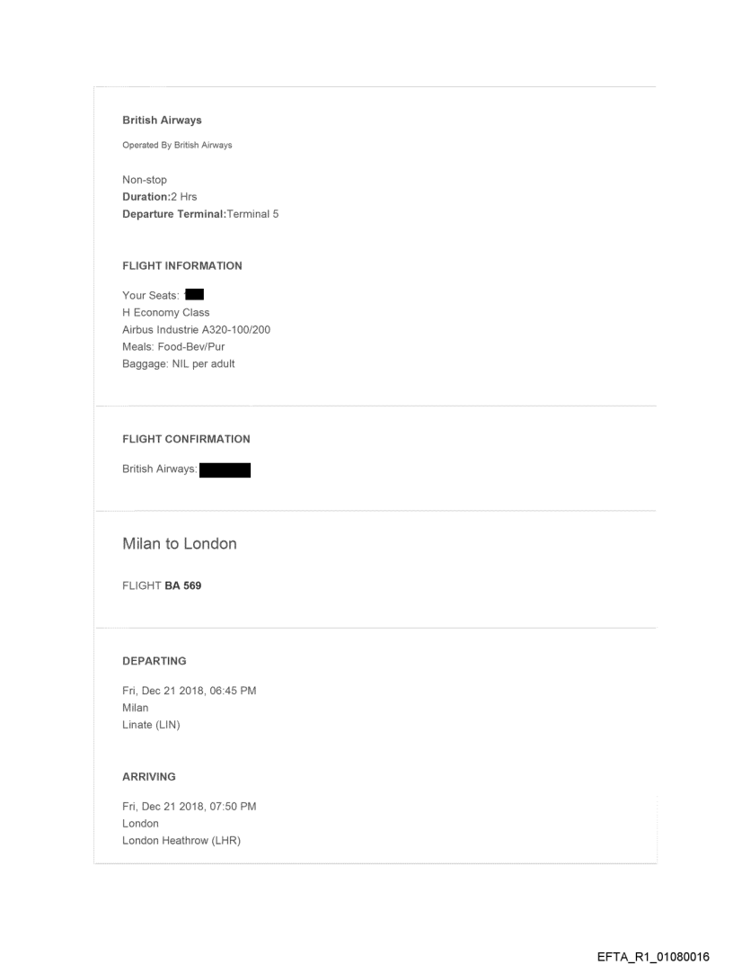The width and height of the screenshot is (733, 965).
Task: Click the Airbus Industrie A320-100/200 aircraft line
Action: [x=196, y=329]
